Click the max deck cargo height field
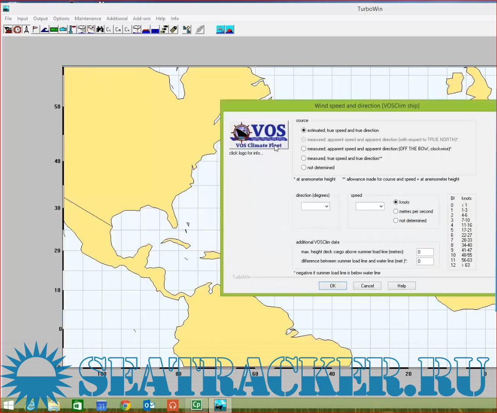The image size is (497, 413). point(425,252)
